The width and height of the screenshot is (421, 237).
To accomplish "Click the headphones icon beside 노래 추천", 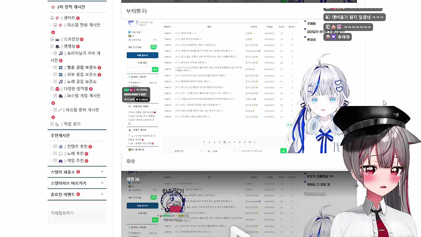I will point(61,154).
